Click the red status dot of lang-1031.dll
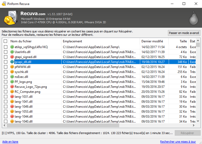202x144 pixels. click(x=12, y=97)
